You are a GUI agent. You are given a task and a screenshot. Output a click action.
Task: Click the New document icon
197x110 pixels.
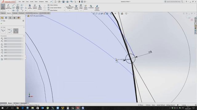[55, 2]
